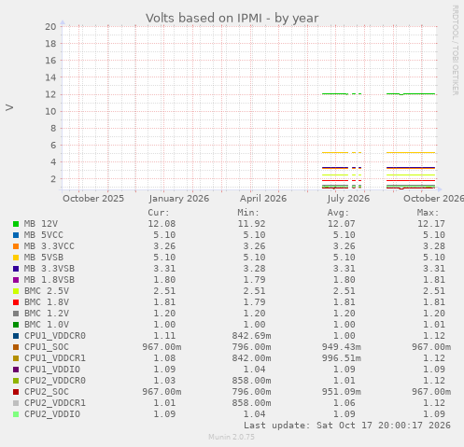Click the MB 1.8VSB purple legend swatch
Viewport: 464px width, 447px height.
16,280
